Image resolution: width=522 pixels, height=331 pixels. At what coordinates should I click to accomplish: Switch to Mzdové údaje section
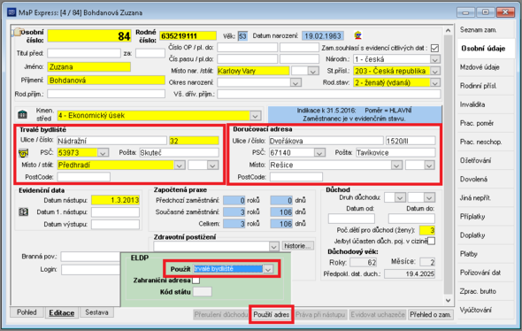click(480, 67)
